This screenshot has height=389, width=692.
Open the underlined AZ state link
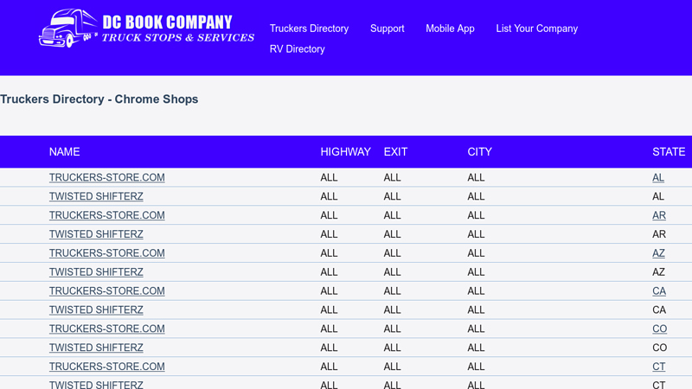tap(658, 253)
